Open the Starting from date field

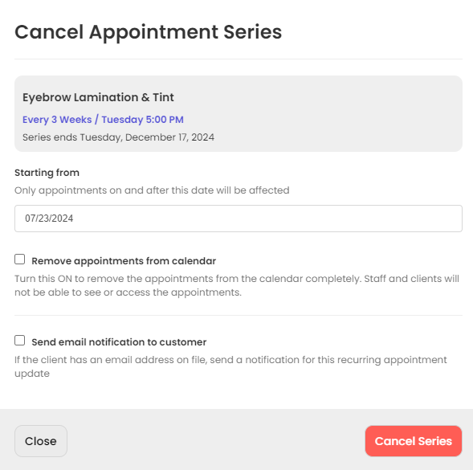tap(239, 219)
